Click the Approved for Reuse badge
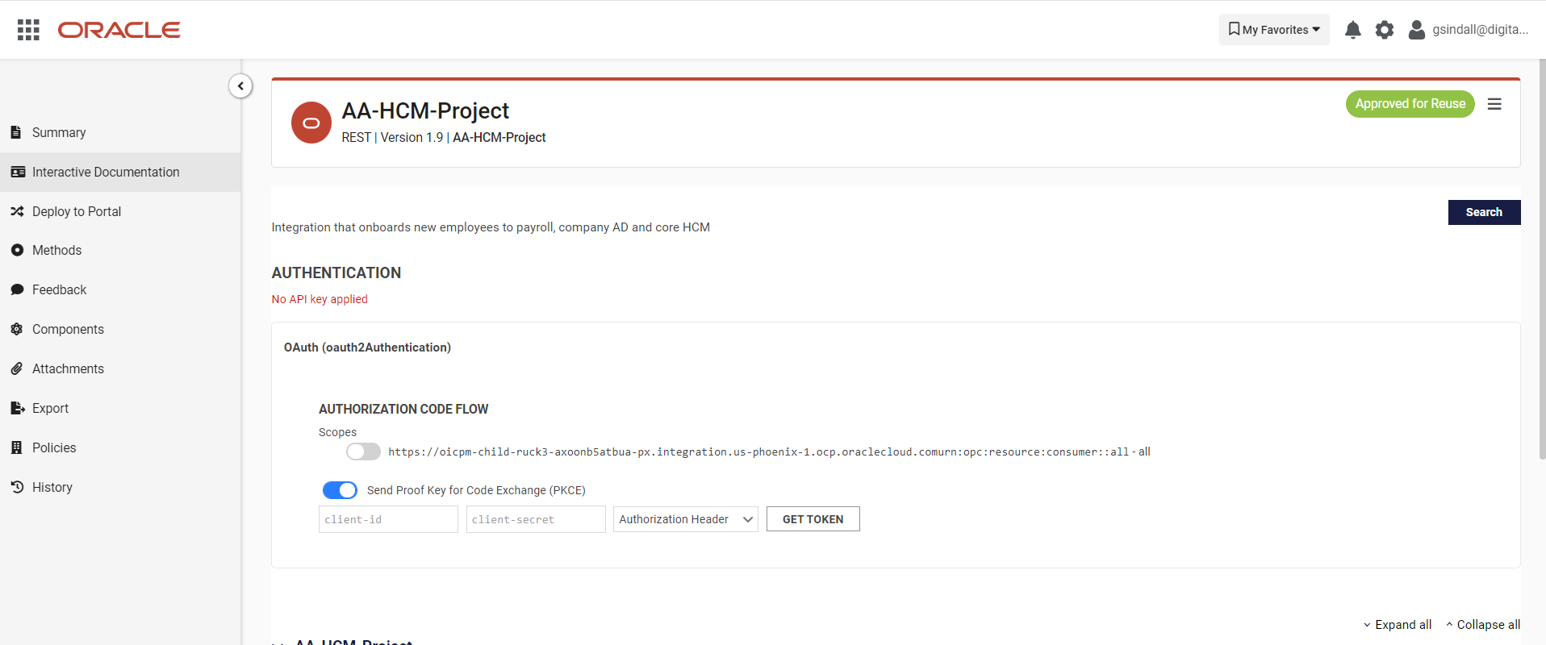Image resolution: width=1546 pixels, height=645 pixels. 1410,104
